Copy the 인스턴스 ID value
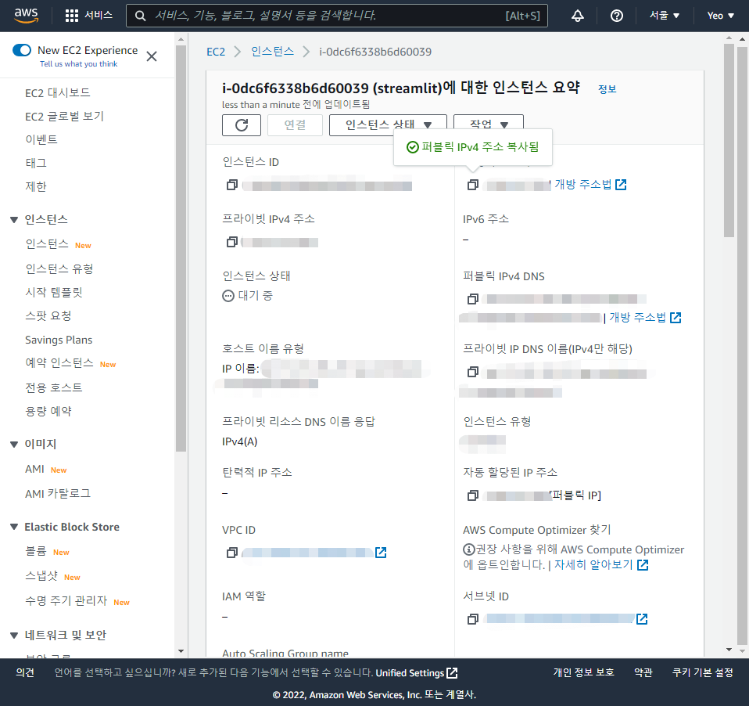The height and width of the screenshot is (706, 749). pos(231,185)
